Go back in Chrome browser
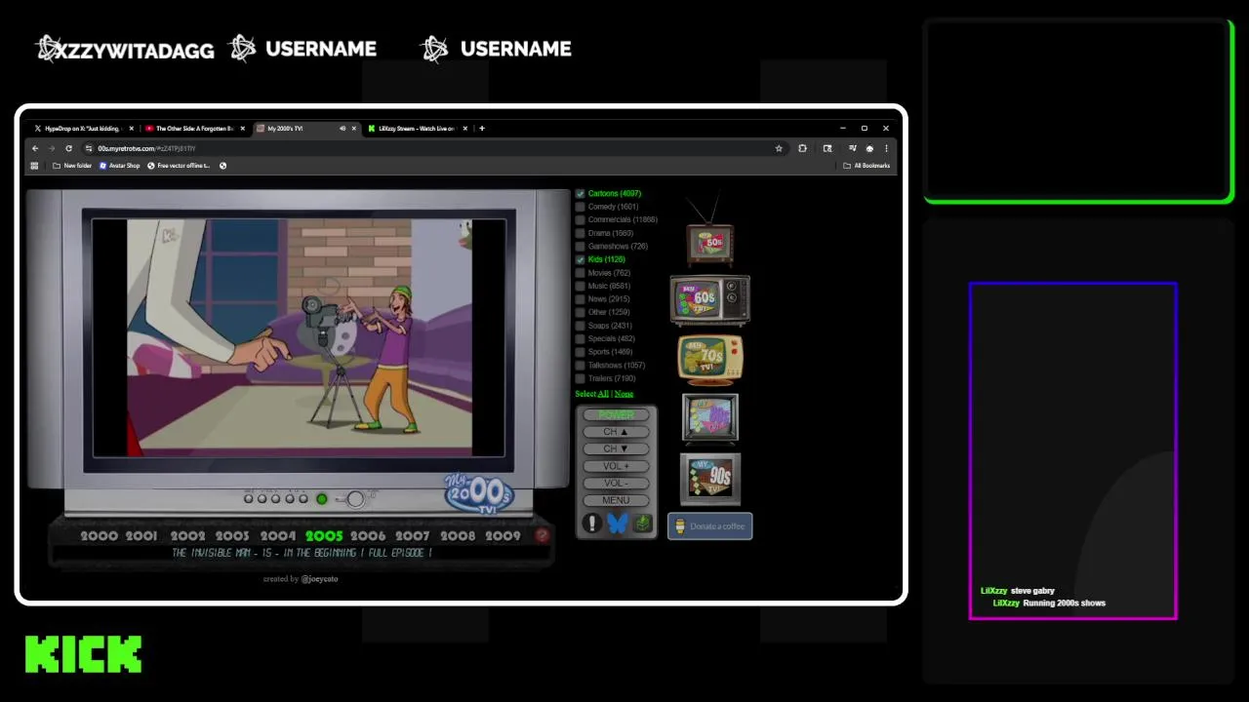1249x702 pixels. (x=35, y=148)
